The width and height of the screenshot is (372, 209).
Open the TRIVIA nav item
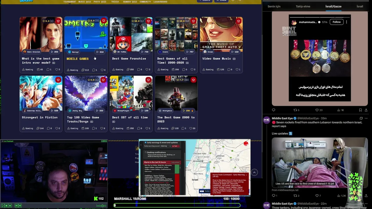pos(115,2)
